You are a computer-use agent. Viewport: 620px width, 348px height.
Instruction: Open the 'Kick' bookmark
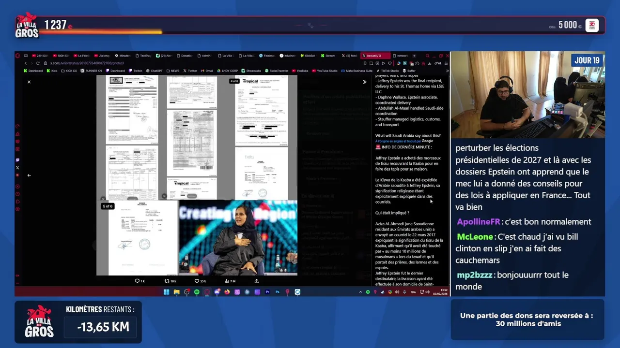[52, 71]
